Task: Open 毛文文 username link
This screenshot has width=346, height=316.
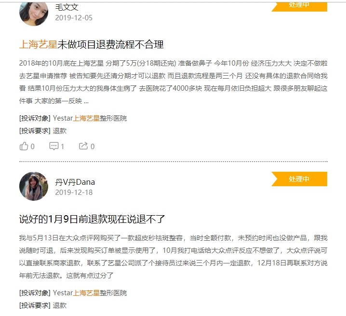Action: [x=67, y=7]
